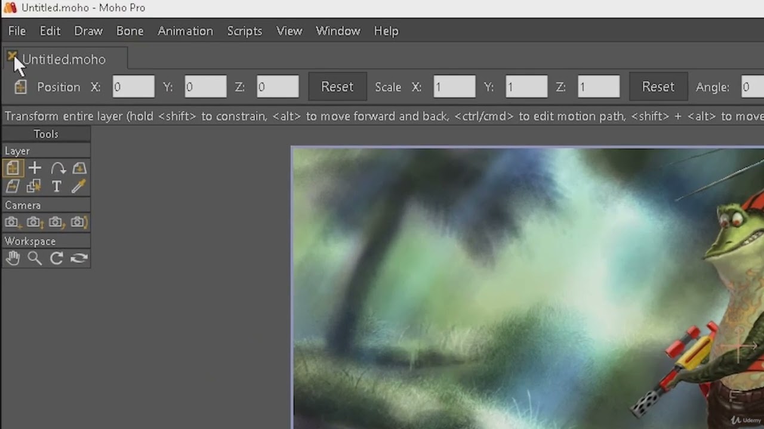Open the Edit menu
Screen dimensions: 764x429
(x=50, y=31)
